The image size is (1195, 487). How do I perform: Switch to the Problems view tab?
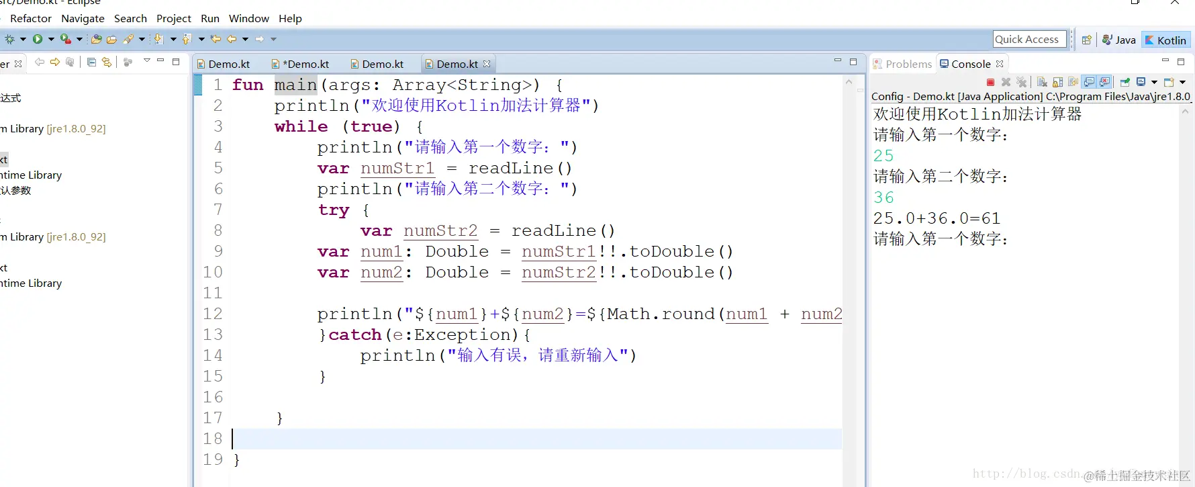tap(902, 64)
